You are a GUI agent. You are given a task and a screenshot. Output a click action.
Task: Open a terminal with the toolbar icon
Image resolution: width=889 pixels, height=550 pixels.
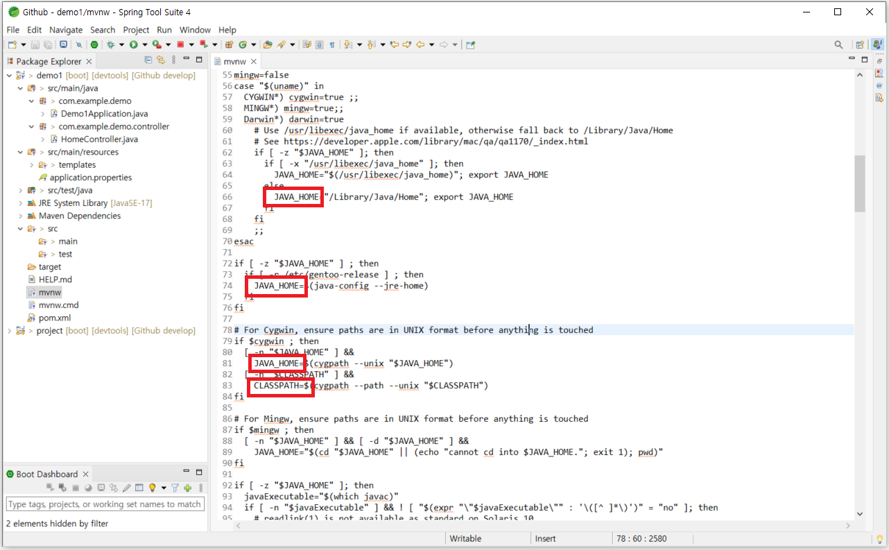point(63,44)
